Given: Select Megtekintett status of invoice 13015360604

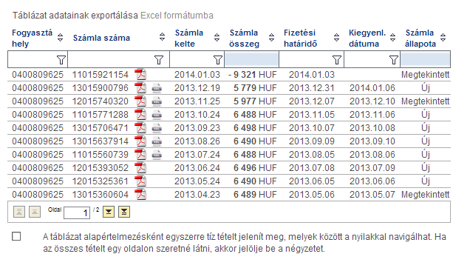Looking at the screenshot, I should point(426,195).
